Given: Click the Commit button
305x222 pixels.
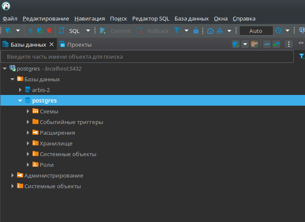Looking at the screenshot, I should [115, 31].
